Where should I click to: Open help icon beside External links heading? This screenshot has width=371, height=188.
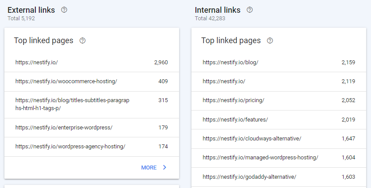pos(64,10)
